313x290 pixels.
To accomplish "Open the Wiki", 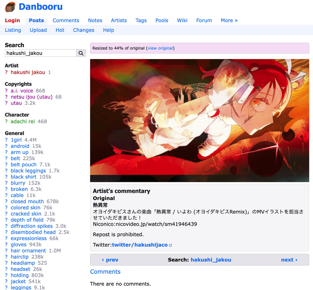I will (x=182, y=21).
